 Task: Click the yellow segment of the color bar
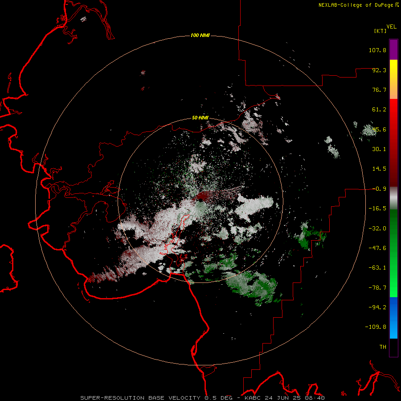tap(393, 70)
